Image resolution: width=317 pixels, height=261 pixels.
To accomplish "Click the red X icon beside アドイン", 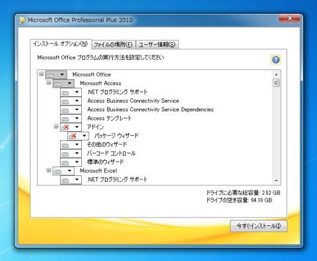I will tap(65, 127).
